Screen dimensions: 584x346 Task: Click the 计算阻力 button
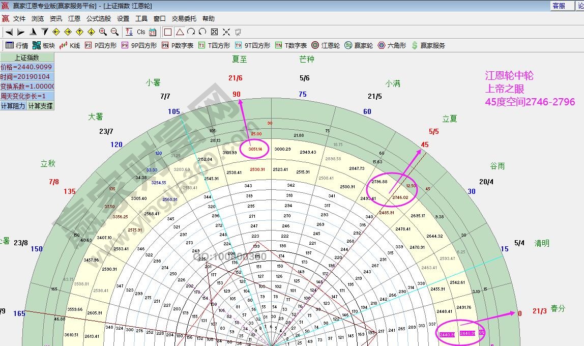(13, 106)
